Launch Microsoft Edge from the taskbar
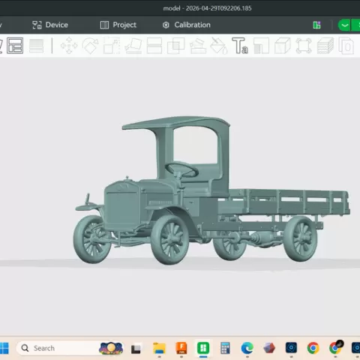 point(247,348)
